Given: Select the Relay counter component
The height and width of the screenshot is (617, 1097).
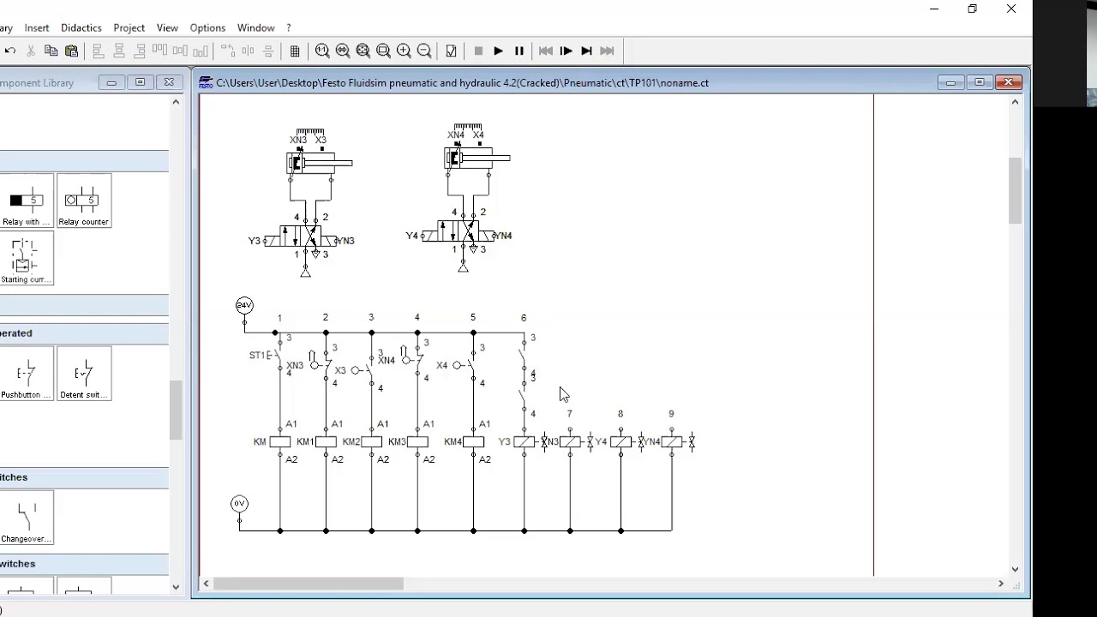Looking at the screenshot, I should coord(84,201).
